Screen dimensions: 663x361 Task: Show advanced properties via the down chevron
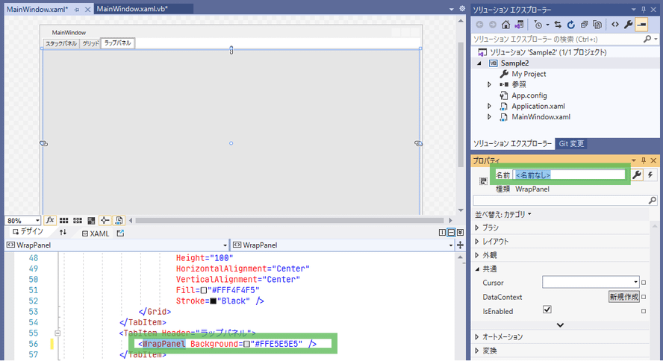pos(560,325)
